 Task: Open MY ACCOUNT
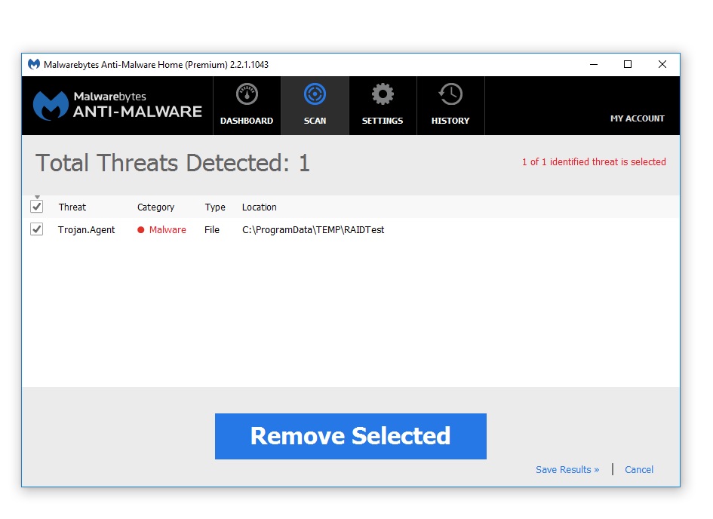point(637,118)
